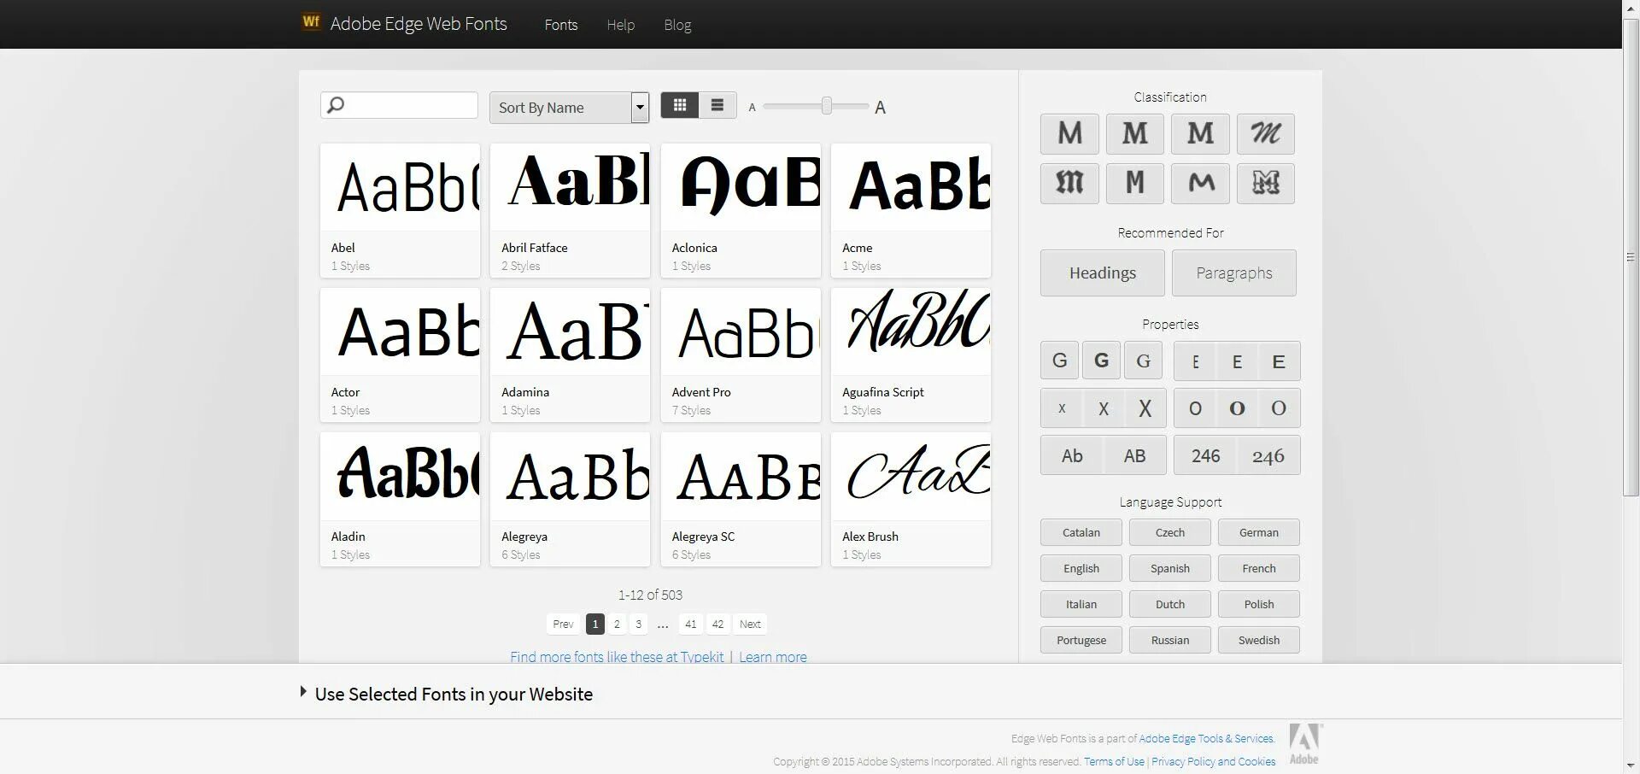
Task: Filter by sans serif classification M icon
Action: [1069, 134]
